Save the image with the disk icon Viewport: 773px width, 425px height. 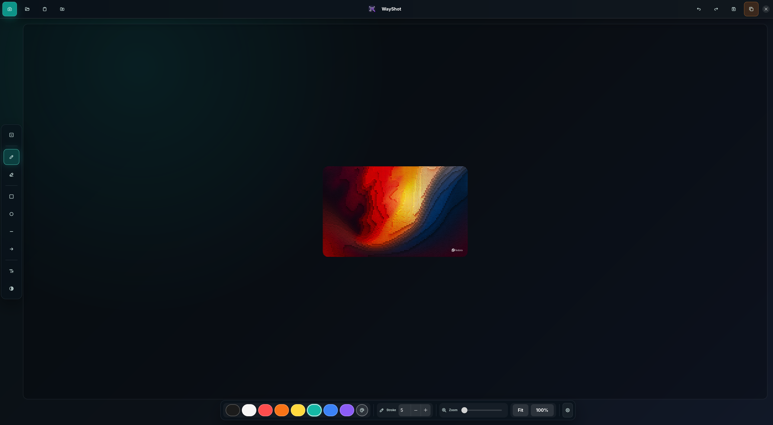tap(734, 9)
